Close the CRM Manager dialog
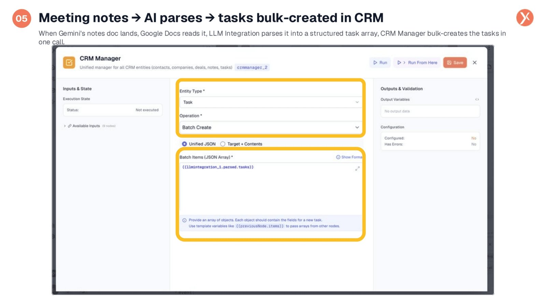The image size is (546, 307). tap(475, 63)
